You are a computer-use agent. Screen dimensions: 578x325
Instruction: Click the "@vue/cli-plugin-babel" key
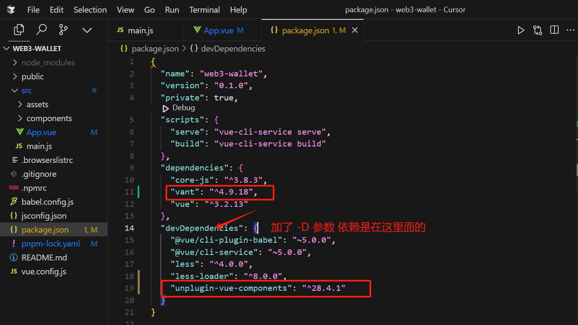click(226, 240)
